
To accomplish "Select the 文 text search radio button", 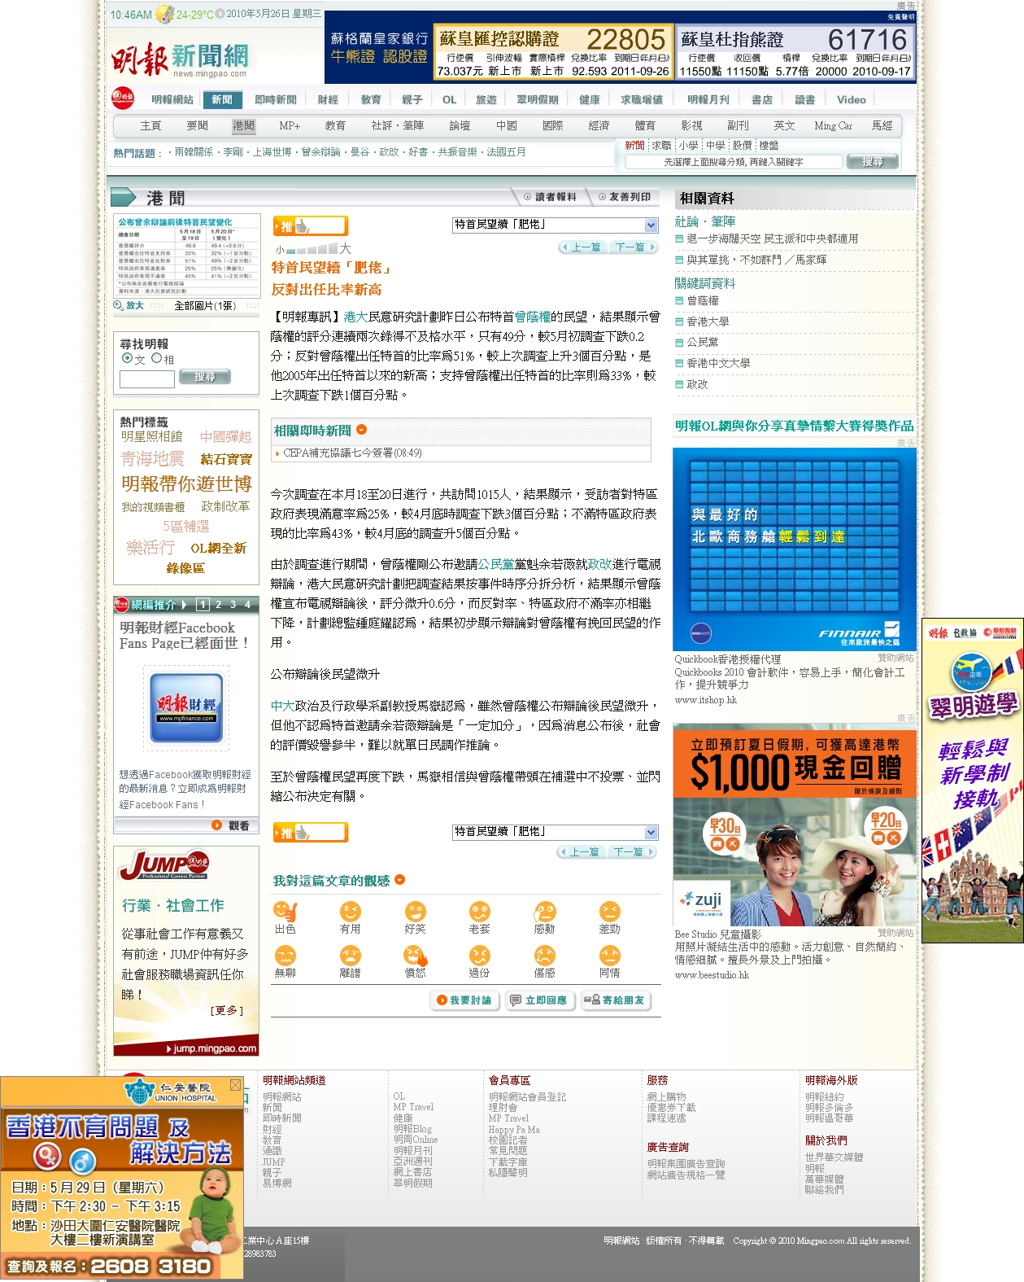I will [x=127, y=358].
